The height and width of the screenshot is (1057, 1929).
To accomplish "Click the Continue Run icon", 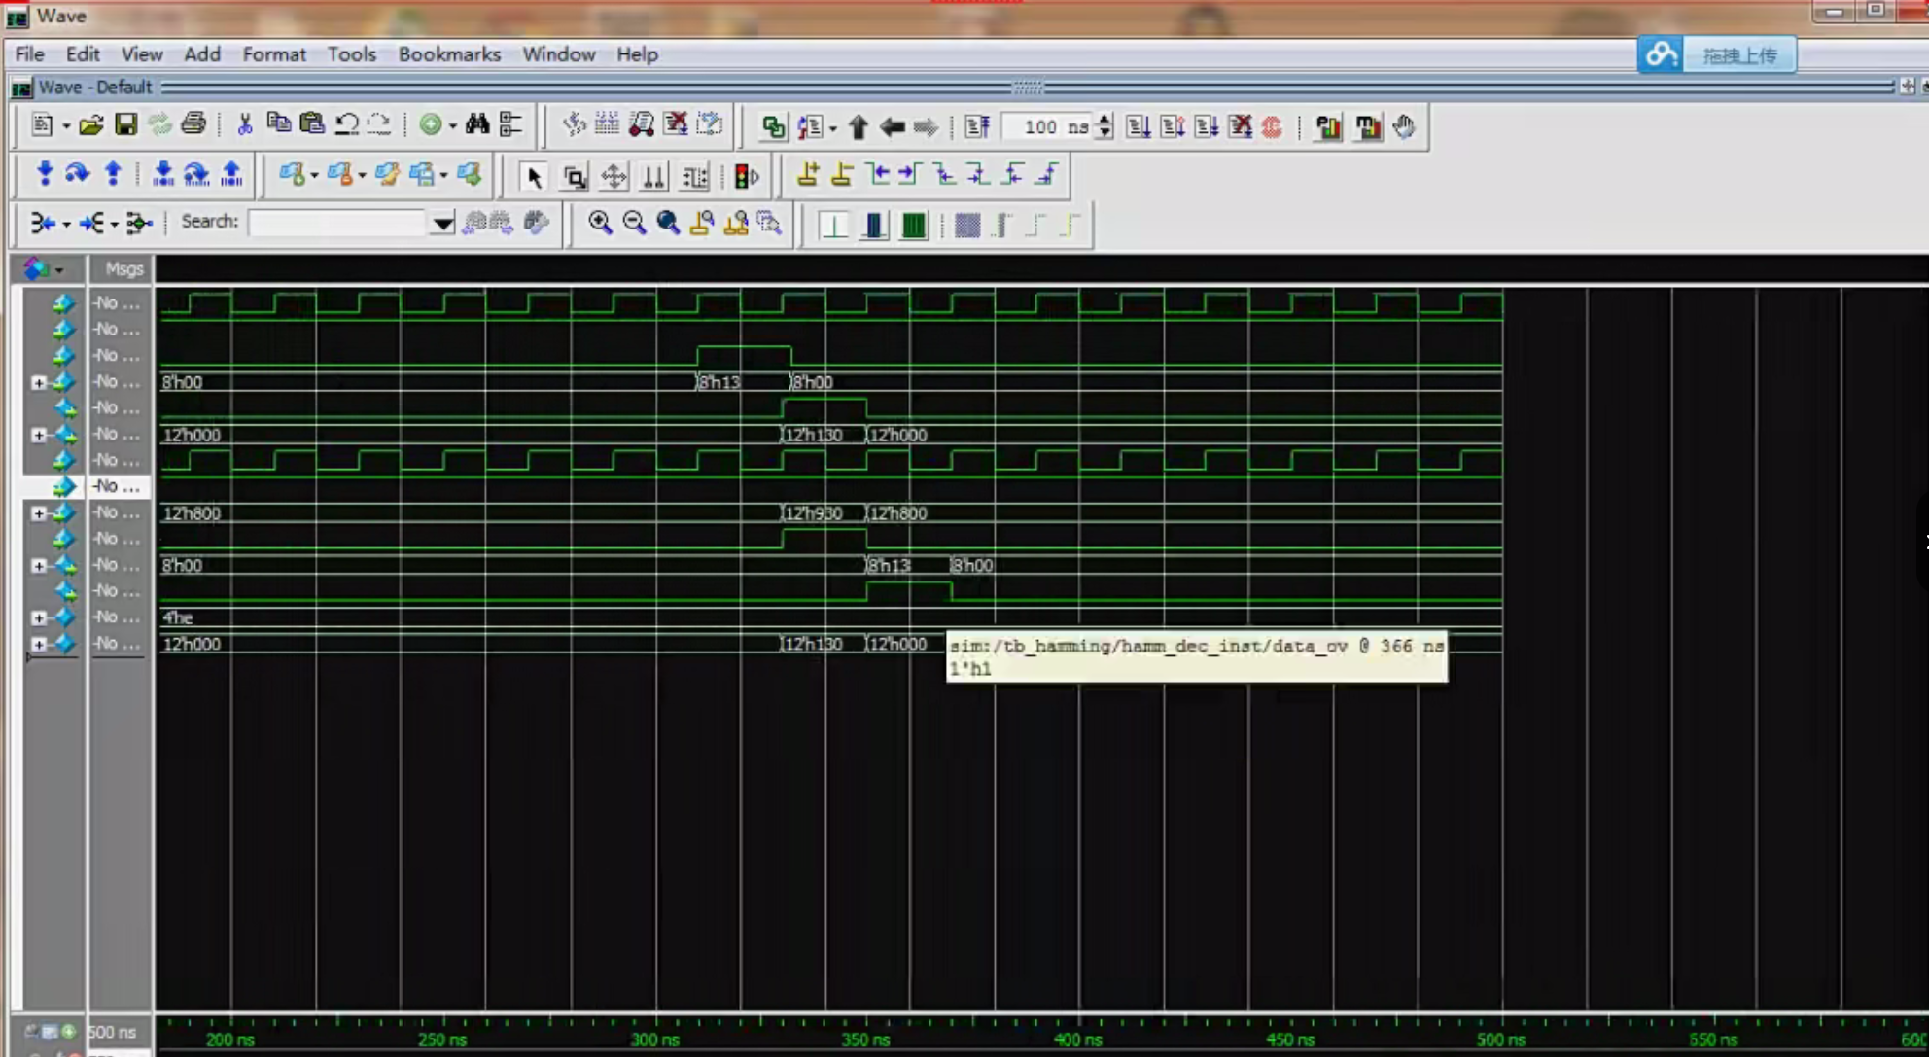I will coord(1173,127).
